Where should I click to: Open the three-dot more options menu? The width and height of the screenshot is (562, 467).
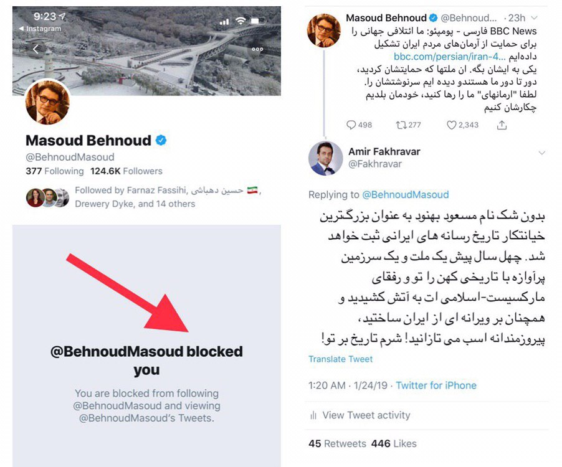[257, 49]
